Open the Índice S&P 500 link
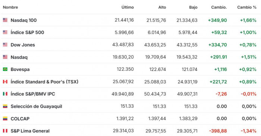The width and height of the screenshot is (261, 136). [27, 32]
